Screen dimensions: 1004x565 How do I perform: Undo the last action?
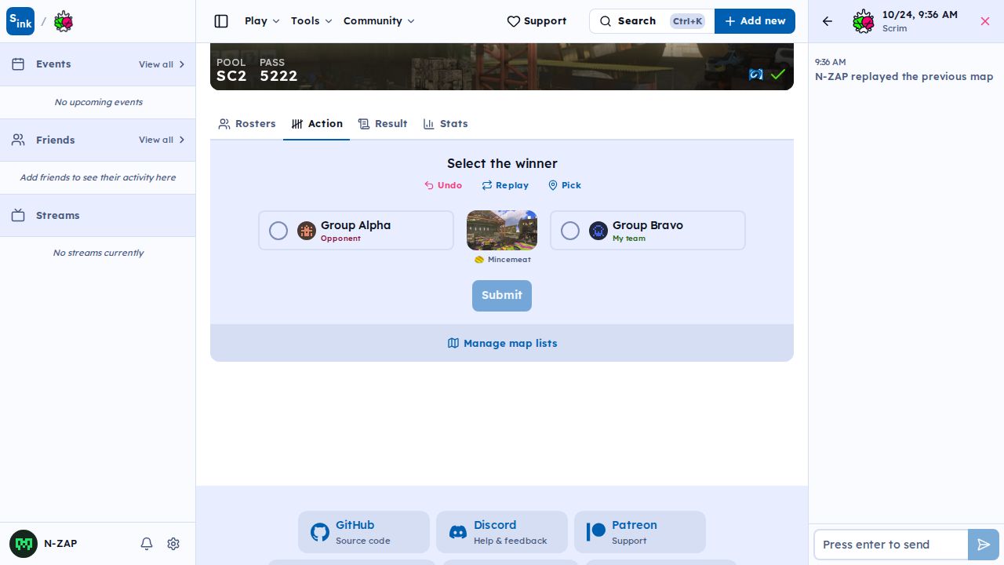pyautogui.click(x=443, y=185)
